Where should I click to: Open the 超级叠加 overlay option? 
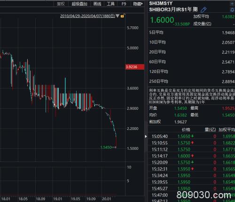coord(79,4)
